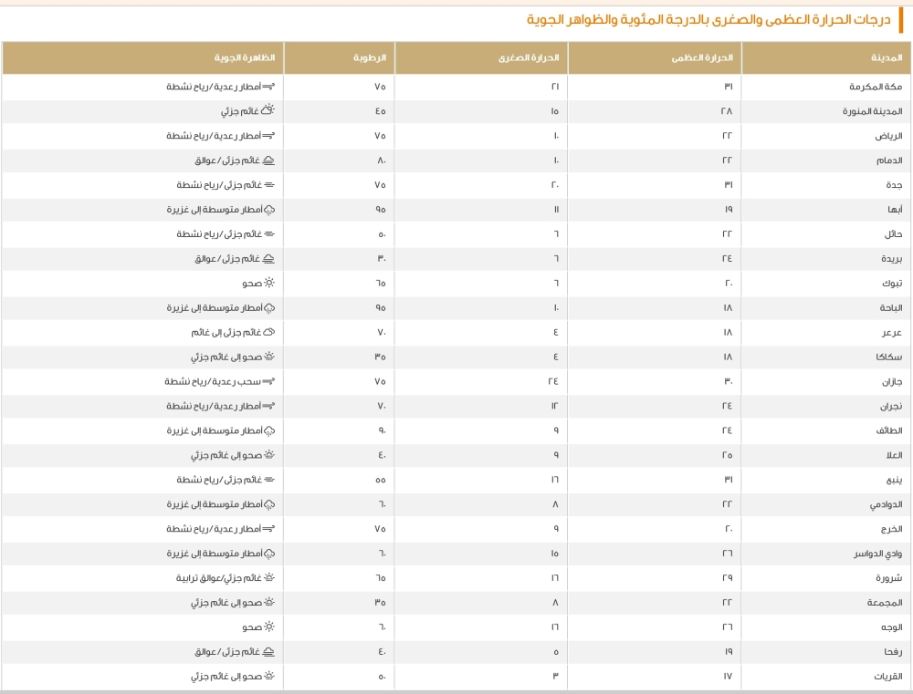Click the cloud icon in the Arar row
Screen dimensions: 913x694
[269, 333]
